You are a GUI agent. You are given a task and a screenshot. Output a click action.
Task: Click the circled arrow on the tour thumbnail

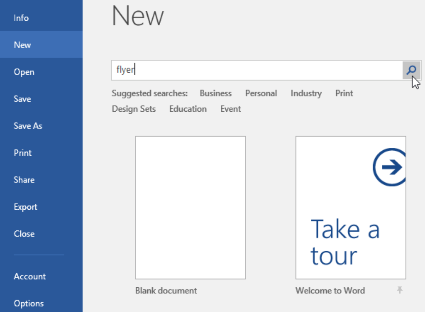(390, 167)
